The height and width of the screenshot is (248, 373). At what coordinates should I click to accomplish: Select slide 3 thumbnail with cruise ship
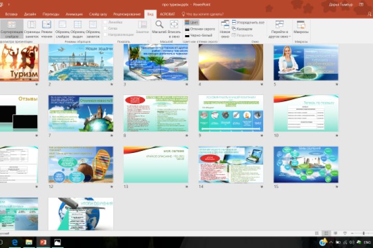click(156, 62)
